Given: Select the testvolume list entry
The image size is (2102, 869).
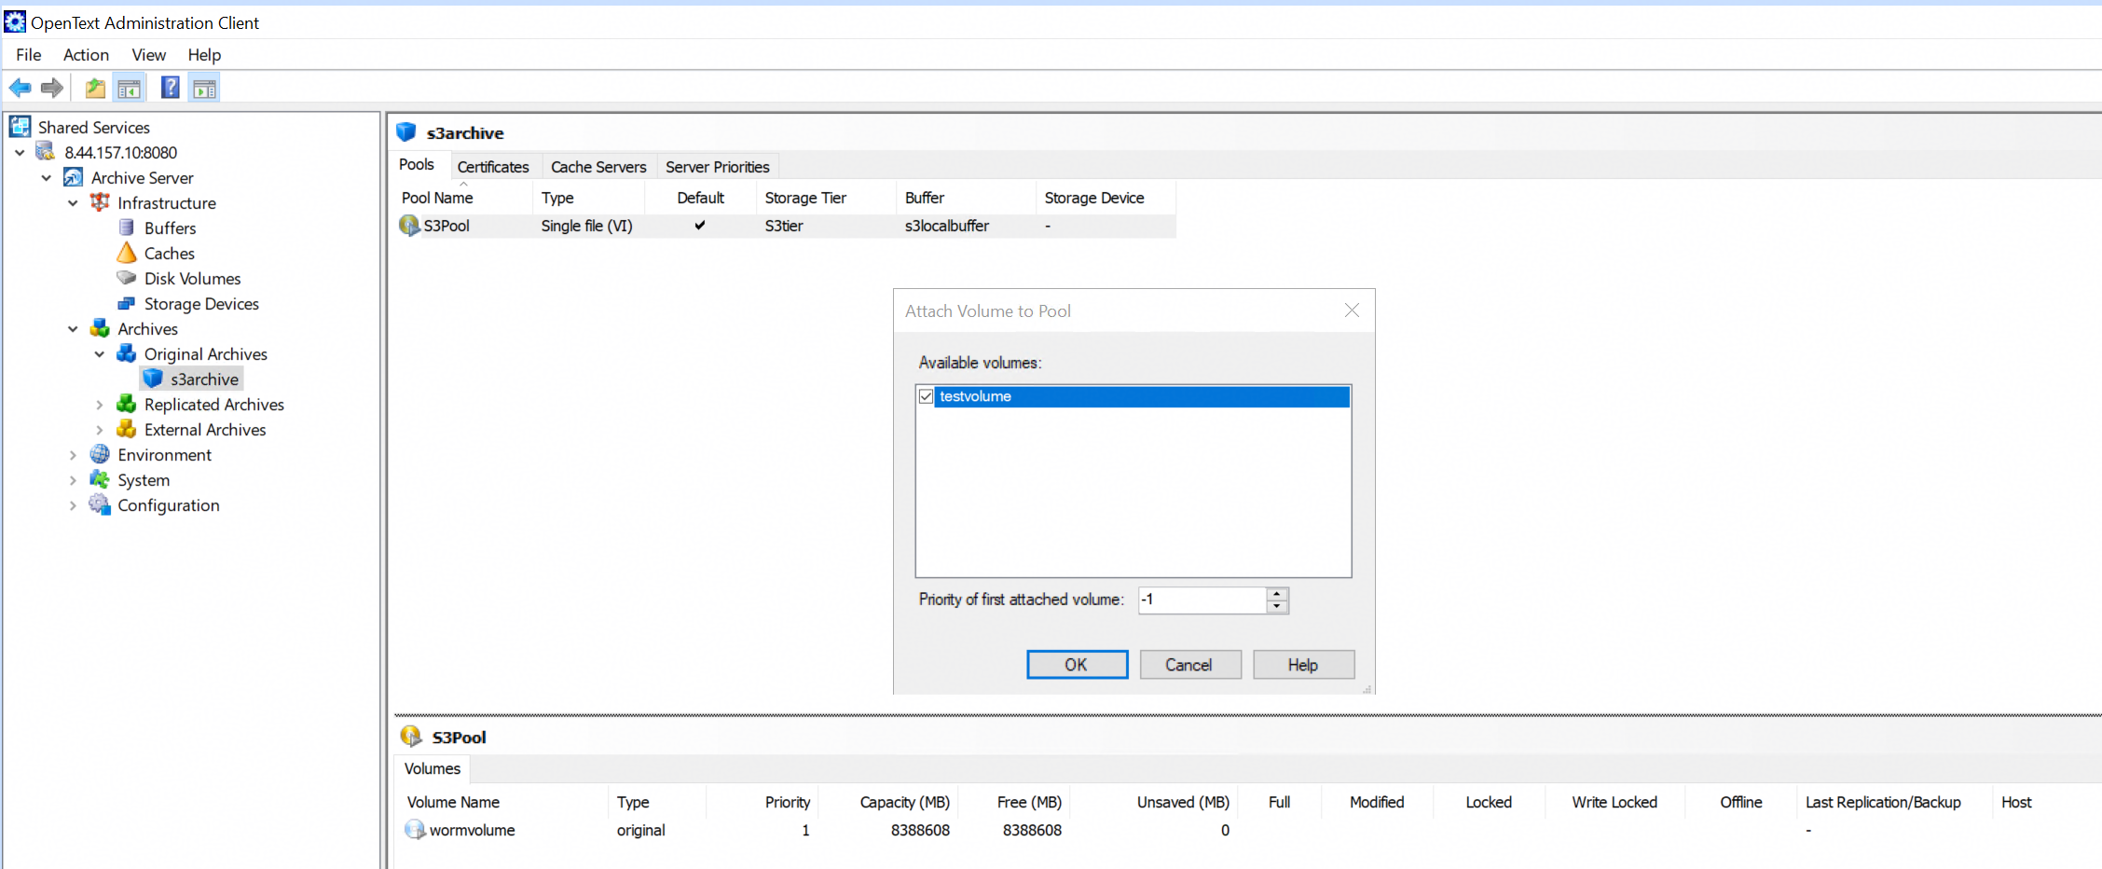Looking at the screenshot, I should (x=1143, y=396).
